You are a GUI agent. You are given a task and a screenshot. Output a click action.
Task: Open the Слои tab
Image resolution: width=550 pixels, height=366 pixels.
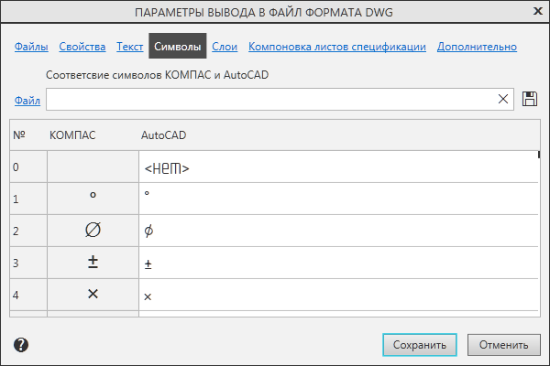click(225, 46)
